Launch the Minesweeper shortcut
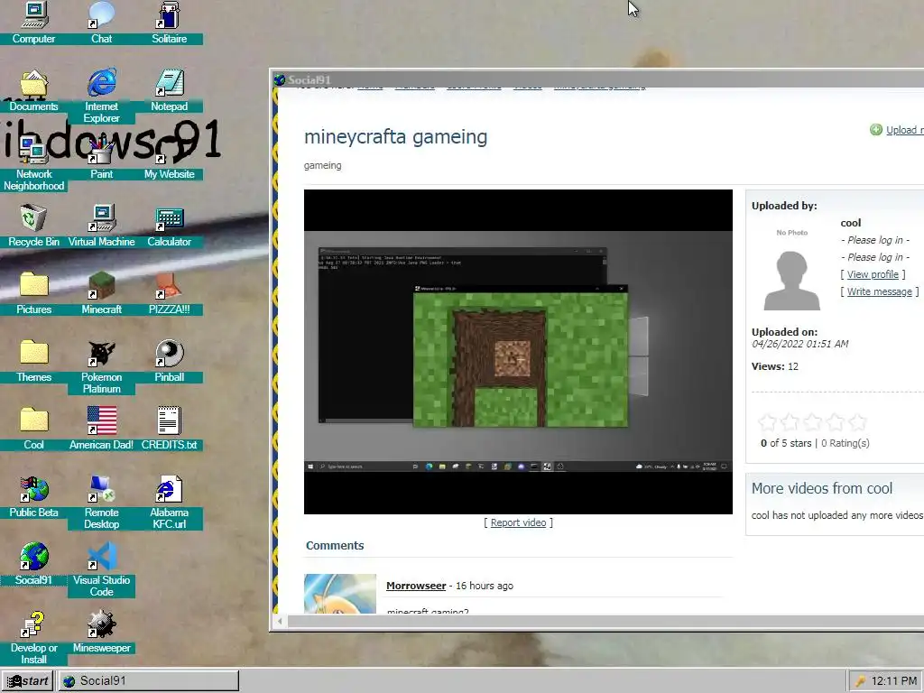The height and width of the screenshot is (693, 924). (101, 632)
